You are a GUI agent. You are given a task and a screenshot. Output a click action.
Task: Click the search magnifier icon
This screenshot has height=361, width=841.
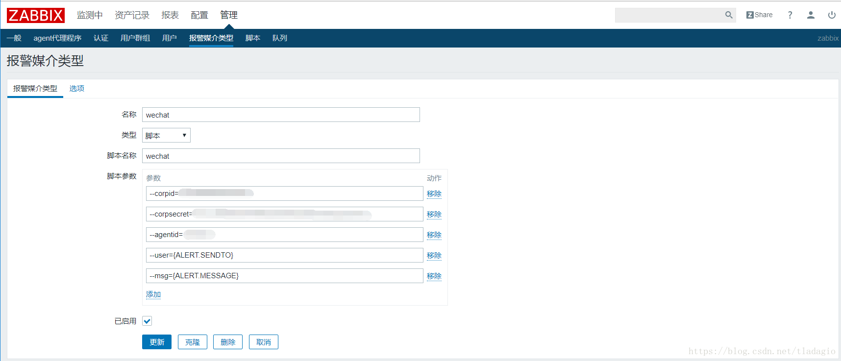[x=729, y=15]
